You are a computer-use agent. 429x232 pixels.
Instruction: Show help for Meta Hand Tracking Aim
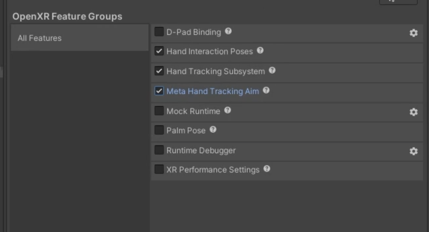tap(266, 90)
